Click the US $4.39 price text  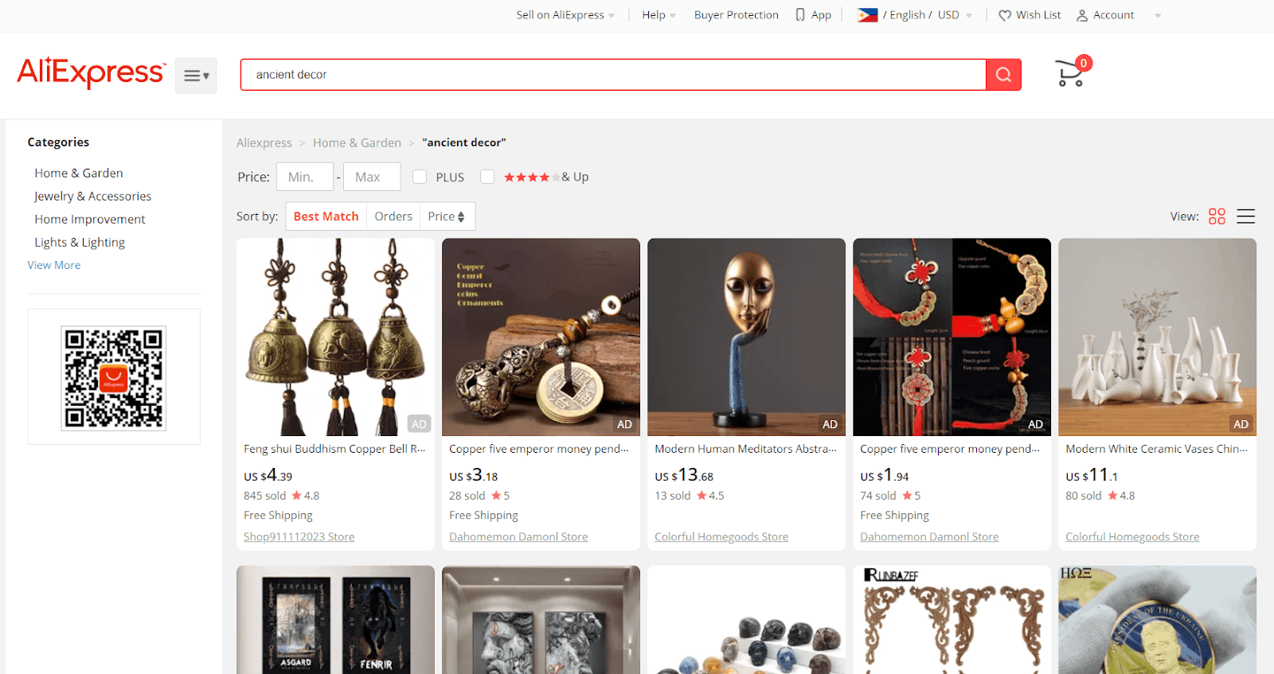pos(268,475)
